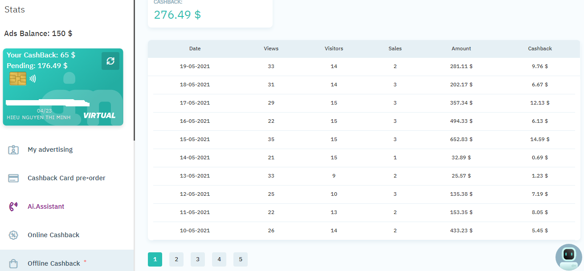Click date cell 11-05-2021
584x271 pixels.
[x=195, y=212]
